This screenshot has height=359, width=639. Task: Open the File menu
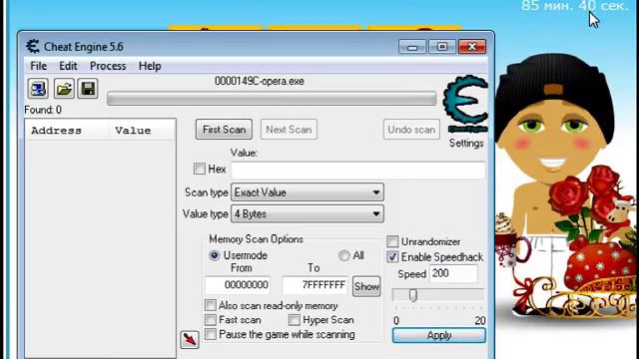pos(38,66)
